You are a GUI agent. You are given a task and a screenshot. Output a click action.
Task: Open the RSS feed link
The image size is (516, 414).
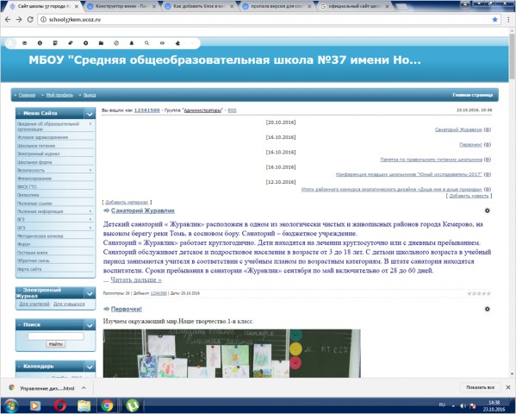(232, 110)
